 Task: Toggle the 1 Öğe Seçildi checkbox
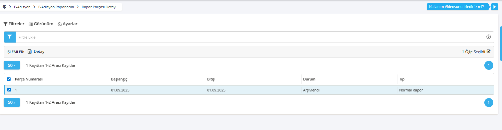coord(489,51)
